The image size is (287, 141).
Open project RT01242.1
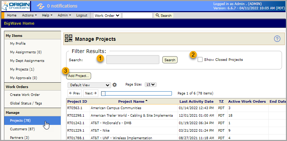tap(76, 123)
